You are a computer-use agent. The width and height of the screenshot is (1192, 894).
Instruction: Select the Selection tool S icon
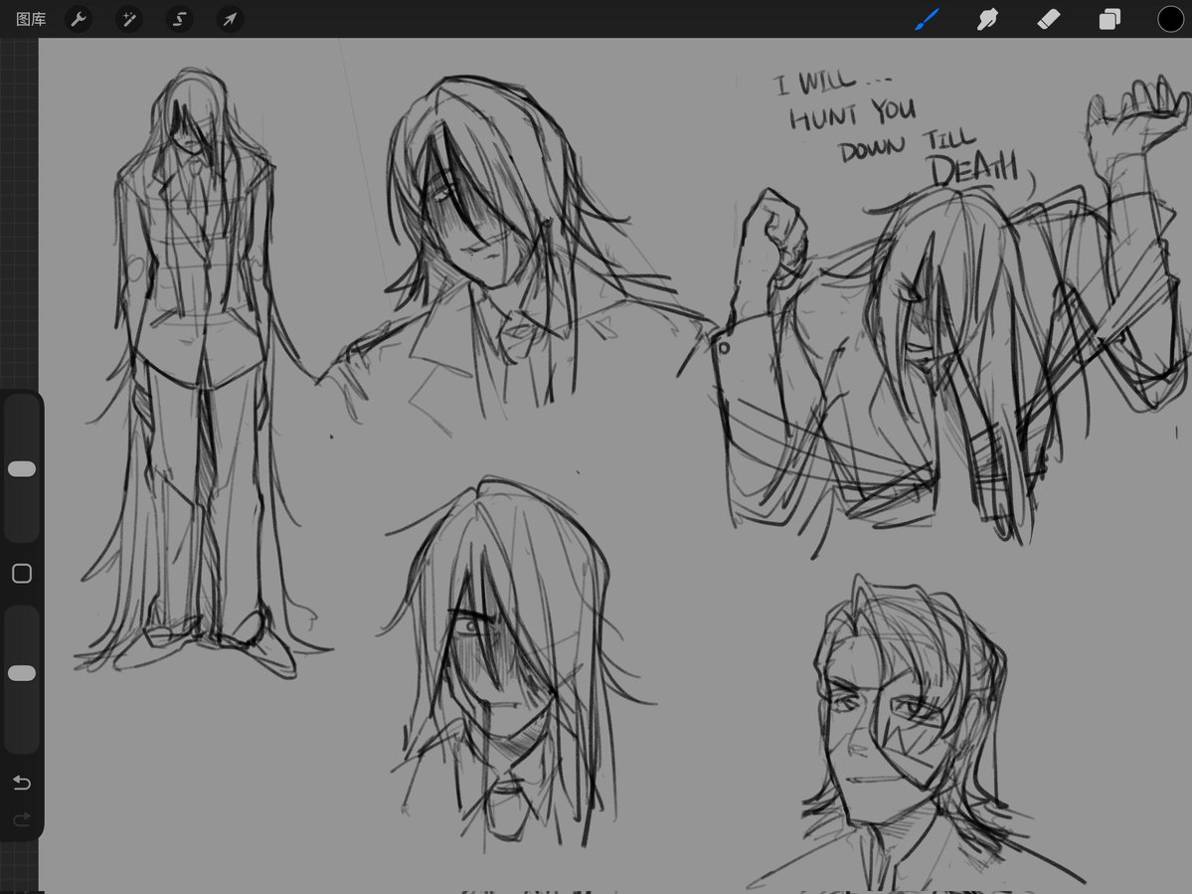pyautogui.click(x=179, y=19)
